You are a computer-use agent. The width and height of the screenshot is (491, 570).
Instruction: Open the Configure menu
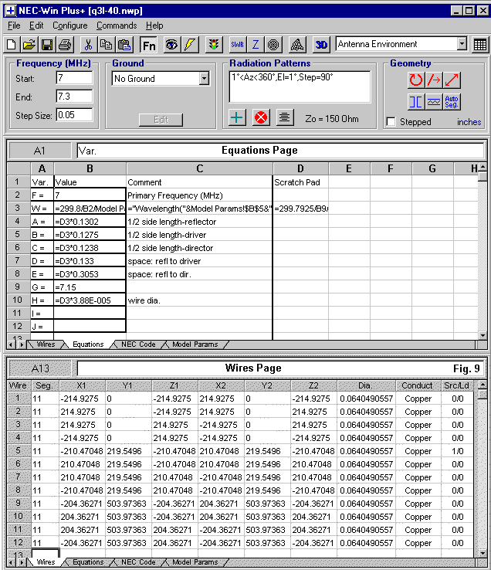[69, 25]
